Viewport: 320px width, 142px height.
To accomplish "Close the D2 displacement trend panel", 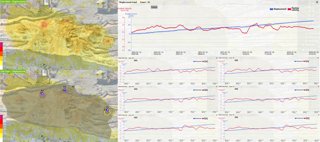I will pos(217,58).
